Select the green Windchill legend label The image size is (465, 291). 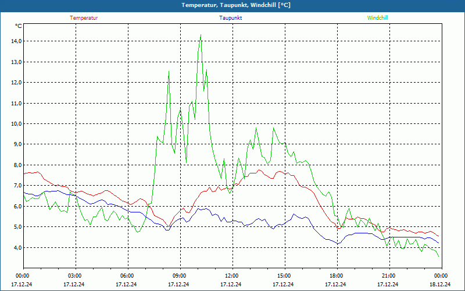click(377, 18)
